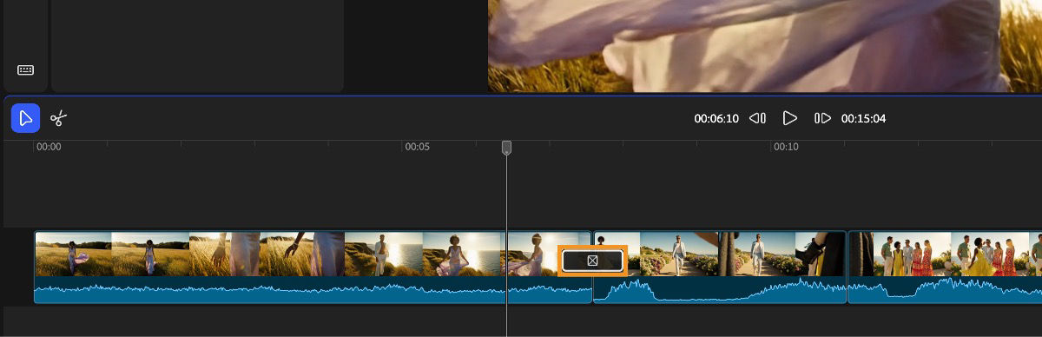Click the transition icon between clips
Screen dimensions: 1042x337
[592, 261]
